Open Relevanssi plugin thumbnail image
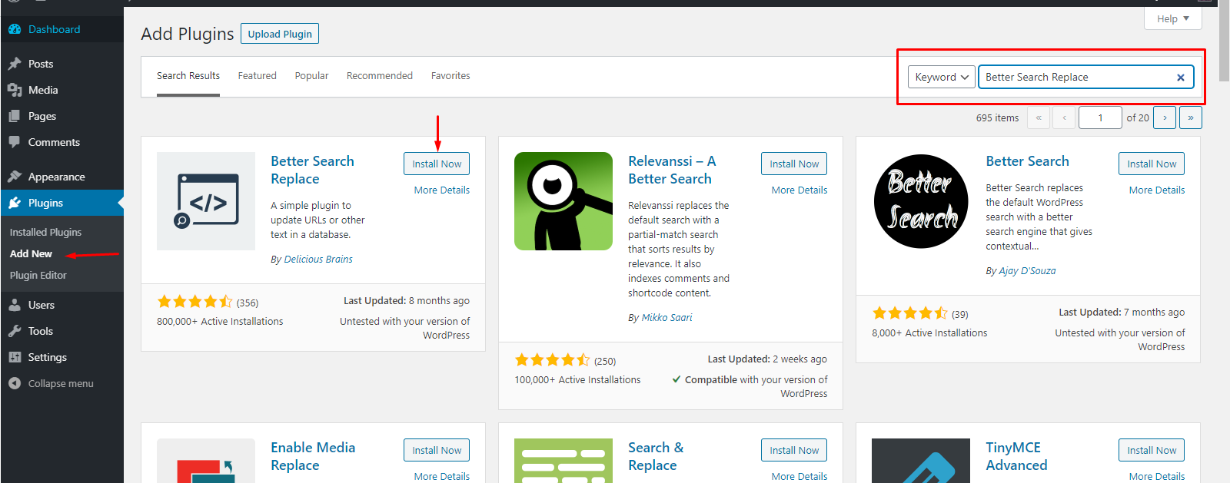The width and height of the screenshot is (1230, 483). [563, 201]
